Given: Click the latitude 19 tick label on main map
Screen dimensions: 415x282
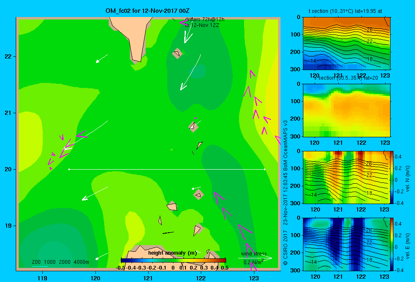Looking at the screenshot, I should tap(8, 226).
